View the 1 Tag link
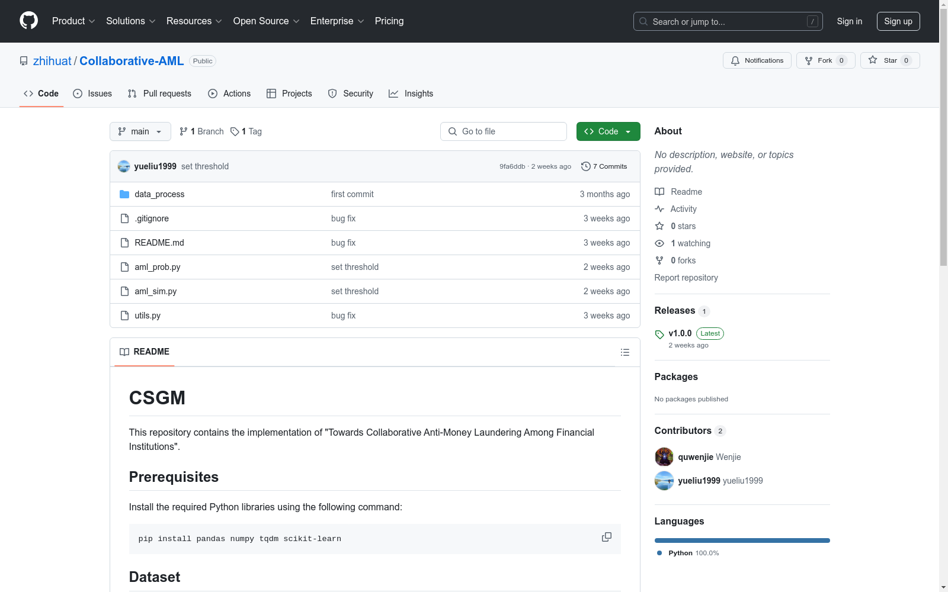The width and height of the screenshot is (948, 592). coord(246,131)
